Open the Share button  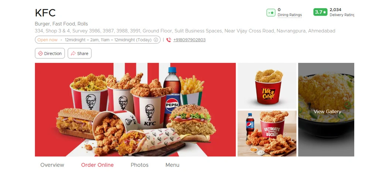[79, 54]
